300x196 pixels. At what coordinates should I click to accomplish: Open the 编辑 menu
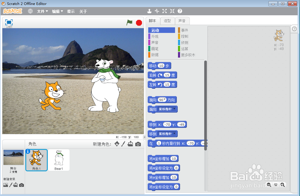tap(57, 11)
